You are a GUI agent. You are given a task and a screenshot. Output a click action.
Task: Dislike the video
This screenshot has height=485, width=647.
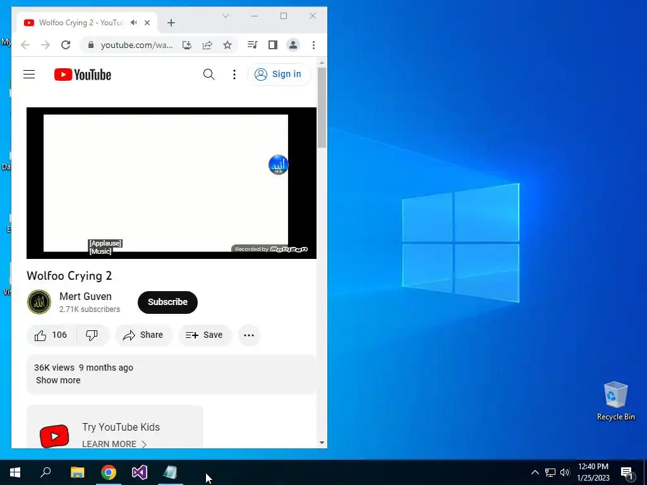[92, 335]
